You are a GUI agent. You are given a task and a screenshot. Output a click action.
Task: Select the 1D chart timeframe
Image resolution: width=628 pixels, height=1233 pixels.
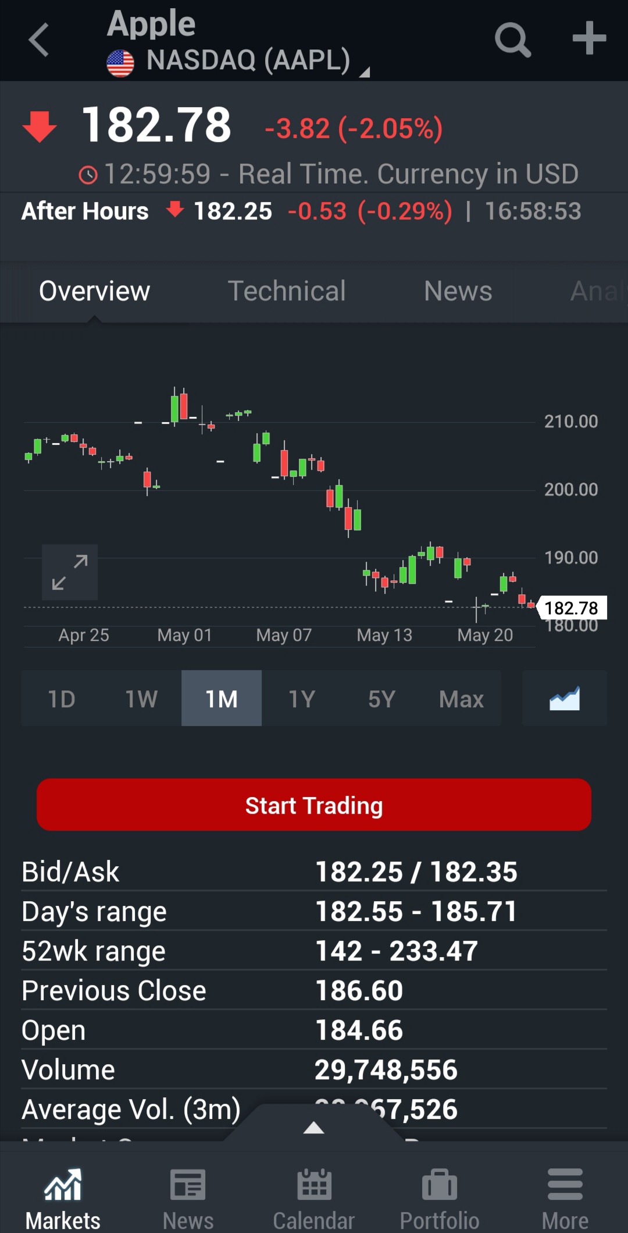coord(62,699)
